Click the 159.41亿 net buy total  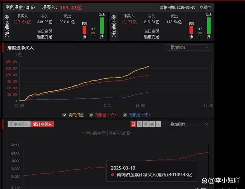[x=71, y=8]
